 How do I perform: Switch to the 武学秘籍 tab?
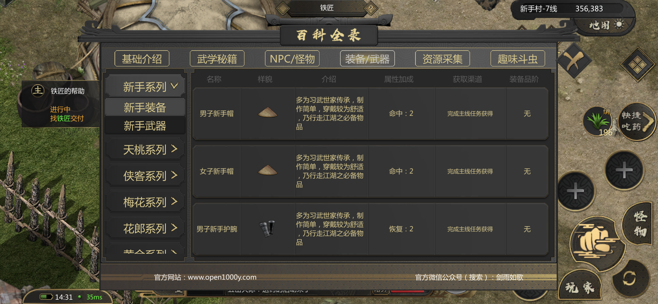[217, 59]
